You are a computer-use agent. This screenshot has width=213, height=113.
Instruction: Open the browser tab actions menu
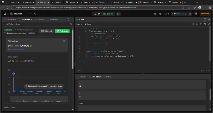(x=3, y=2)
